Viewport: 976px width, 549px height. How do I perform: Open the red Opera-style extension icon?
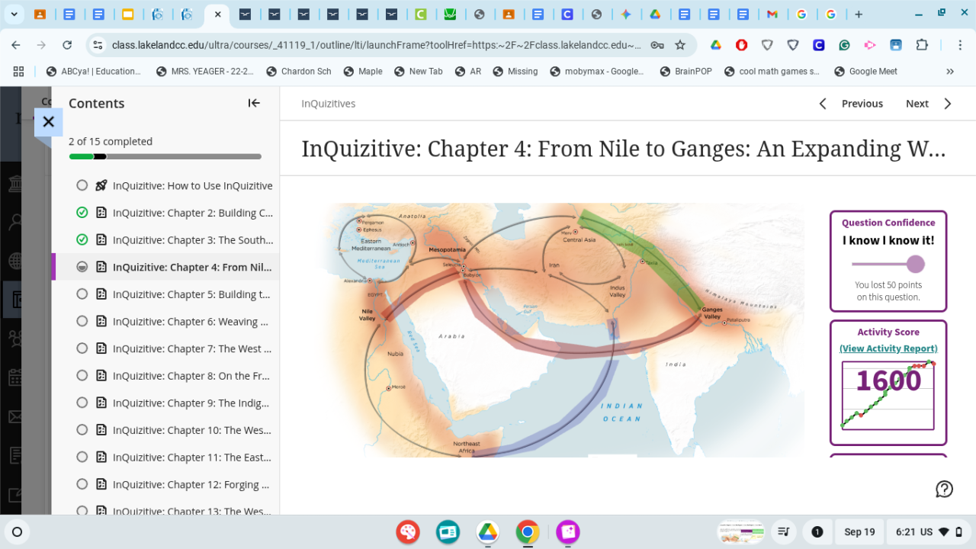click(741, 45)
